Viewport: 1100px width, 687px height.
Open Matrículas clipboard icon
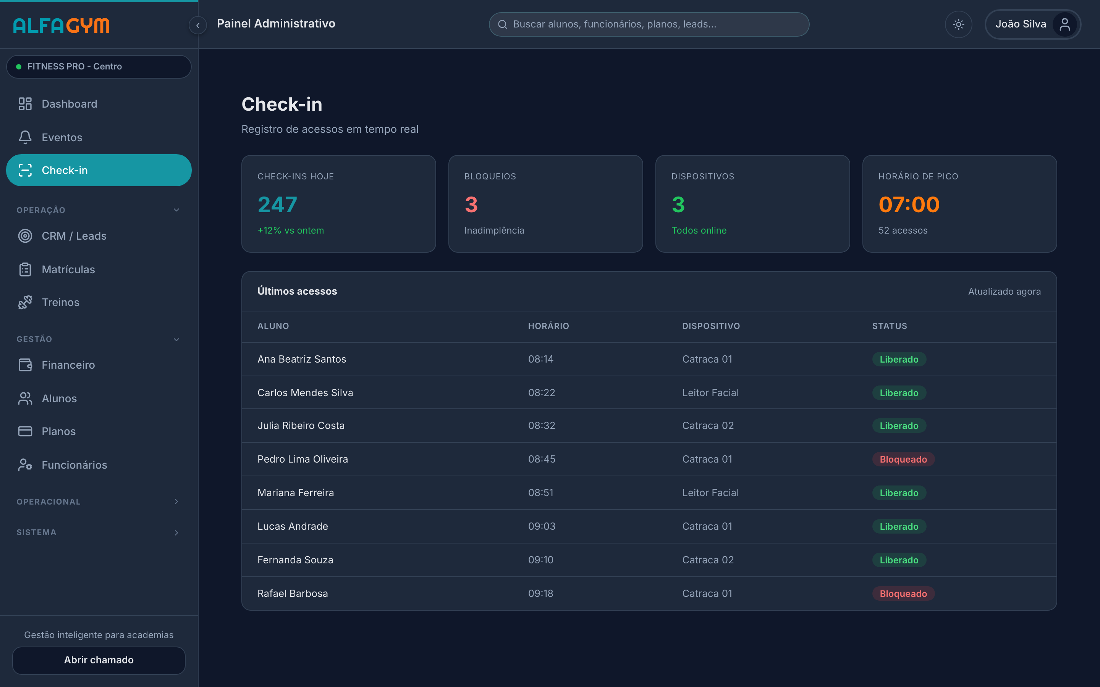coord(25,269)
